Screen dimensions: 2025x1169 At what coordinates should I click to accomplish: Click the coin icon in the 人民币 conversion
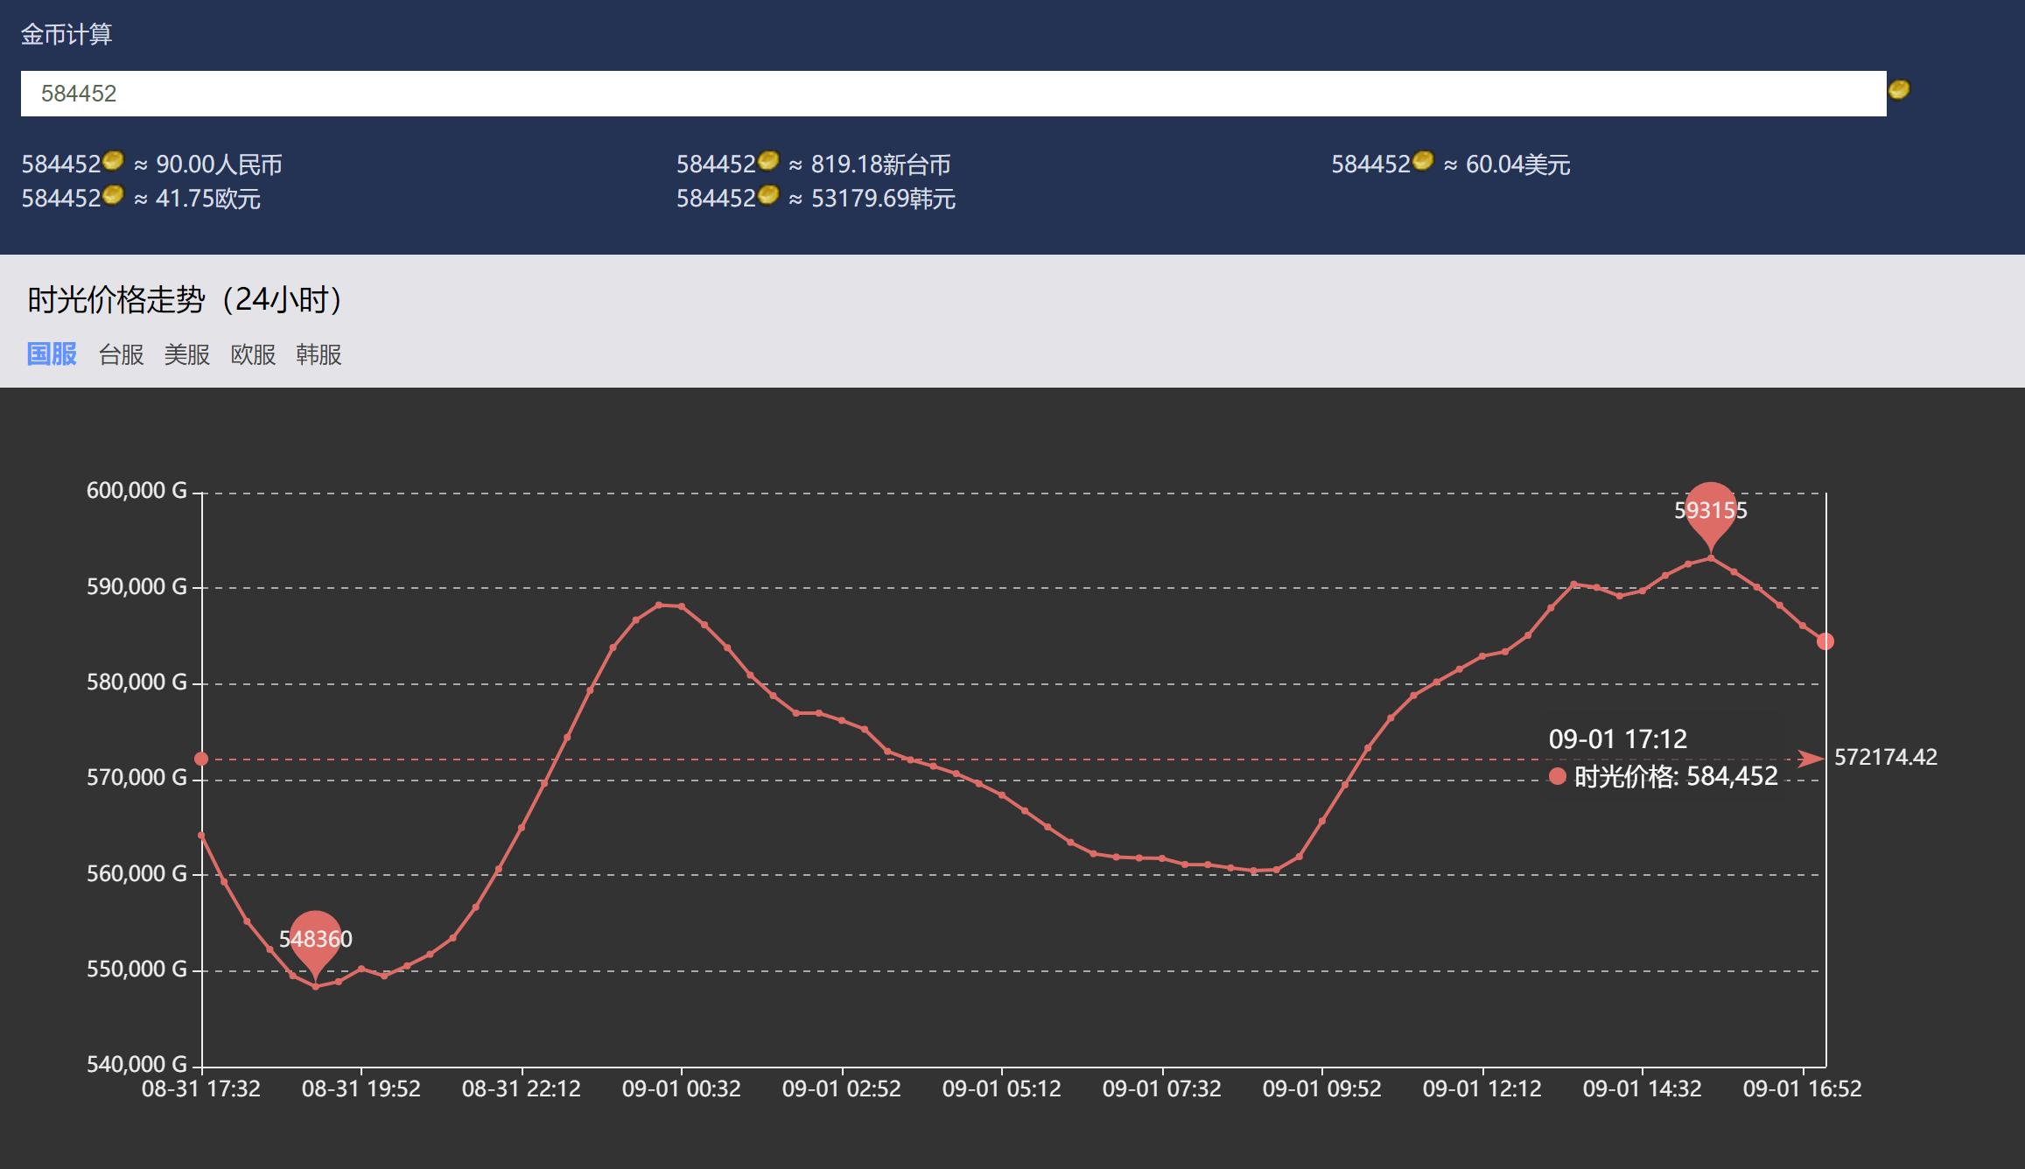click(113, 161)
